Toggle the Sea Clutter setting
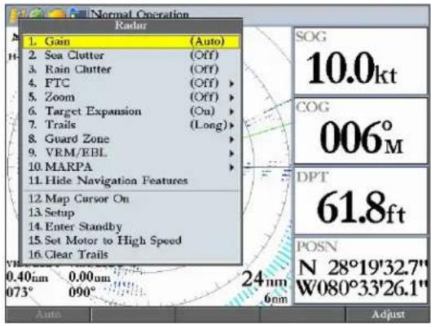This screenshot has height=324, width=431. pyautogui.click(x=130, y=55)
